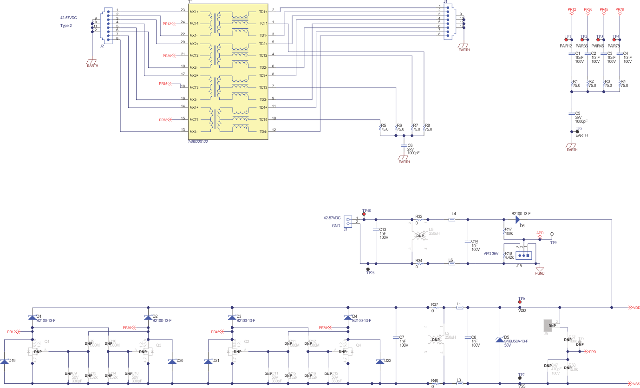Click the D1 diode symbol
640x388 pixels.
pos(32,317)
